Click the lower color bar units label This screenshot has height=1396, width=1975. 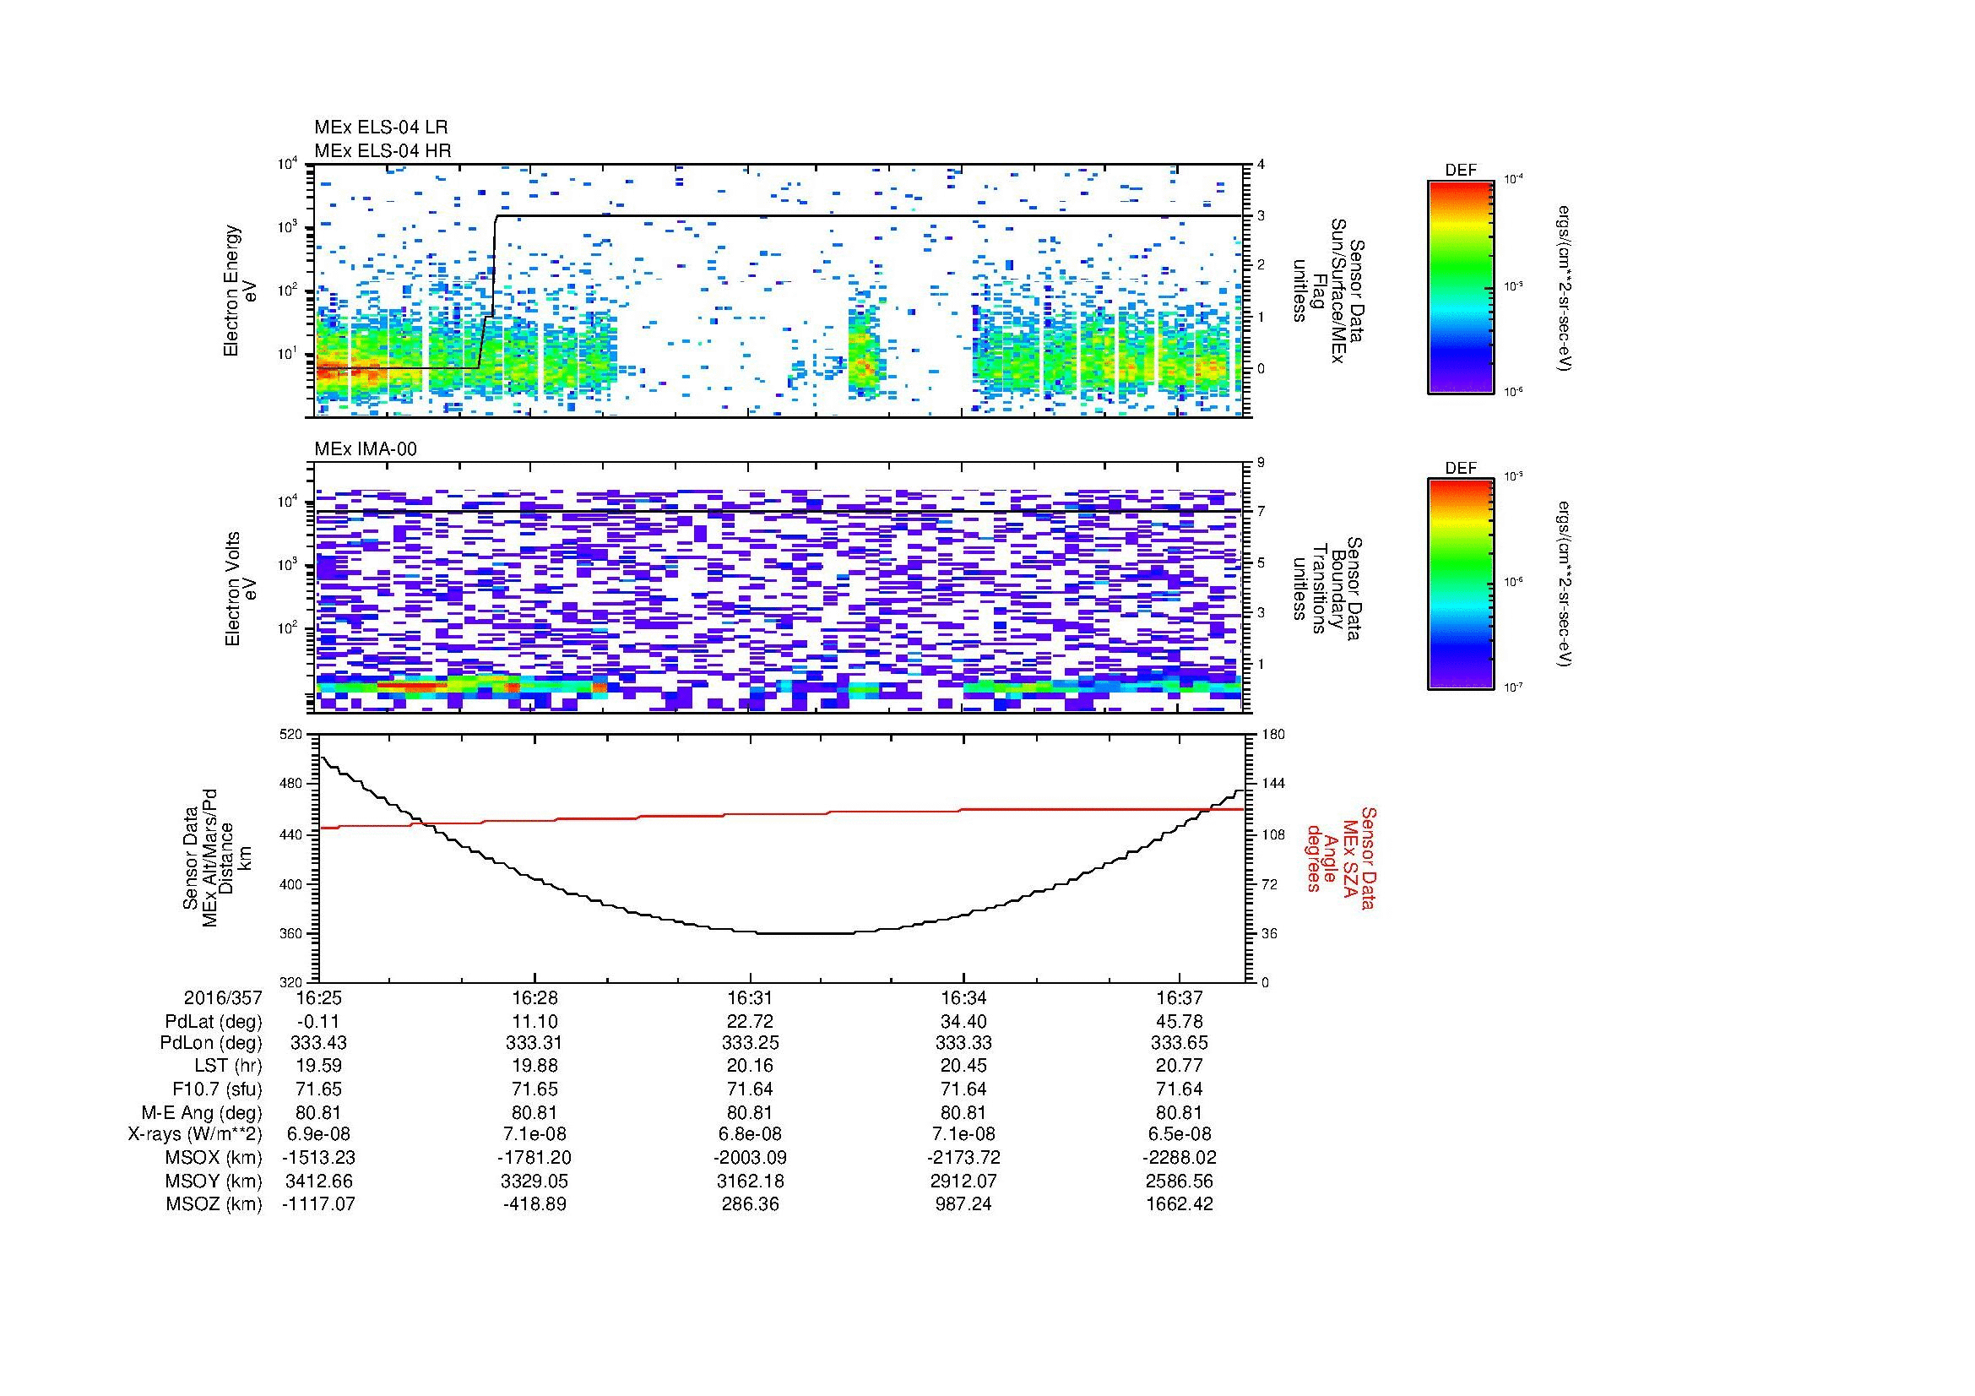tap(1564, 584)
